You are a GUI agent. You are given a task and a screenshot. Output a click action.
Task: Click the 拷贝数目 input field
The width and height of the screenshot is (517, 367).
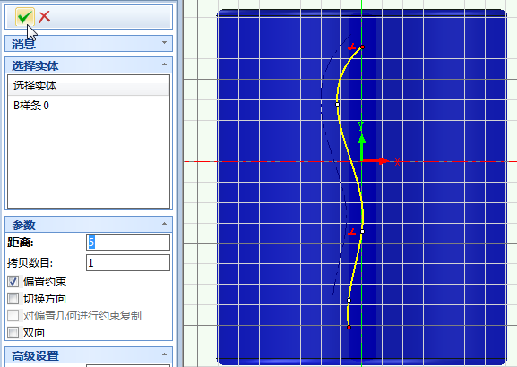click(x=128, y=262)
